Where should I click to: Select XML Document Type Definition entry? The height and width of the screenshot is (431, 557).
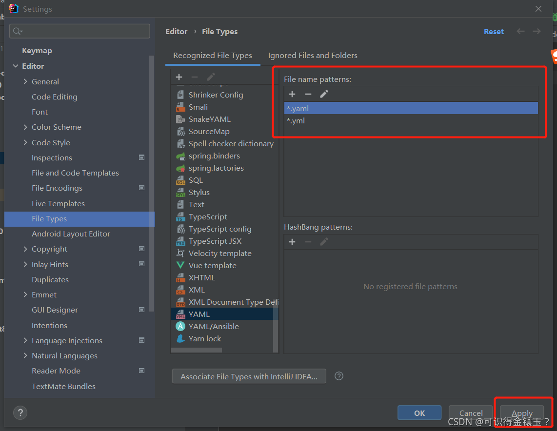(x=224, y=302)
